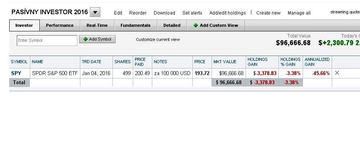The width and height of the screenshot is (360, 147).
Task: Download the portfolio data
Action: [x=165, y=13]
